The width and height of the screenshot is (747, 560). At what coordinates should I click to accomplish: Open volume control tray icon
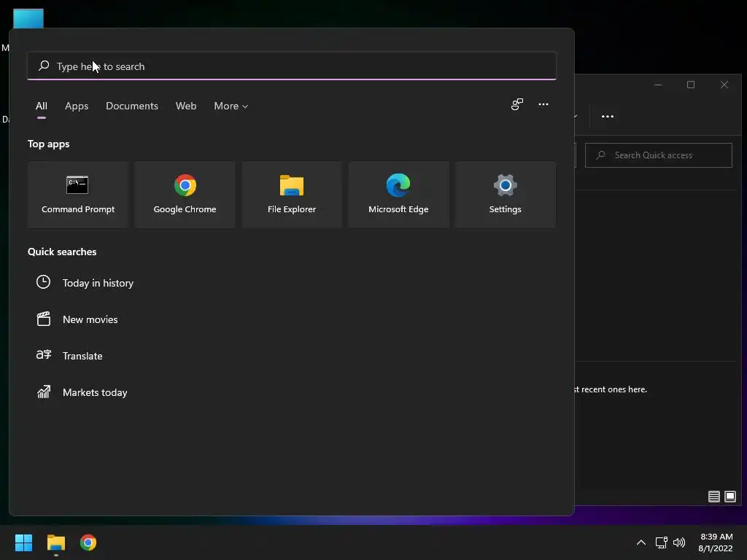[679, 542]
